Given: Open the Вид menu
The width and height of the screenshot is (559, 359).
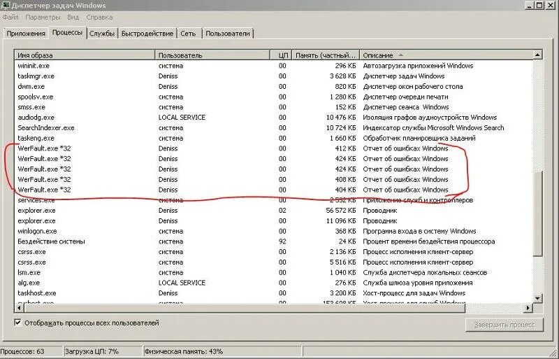Looking at the screenshot, I should (73, 17).
